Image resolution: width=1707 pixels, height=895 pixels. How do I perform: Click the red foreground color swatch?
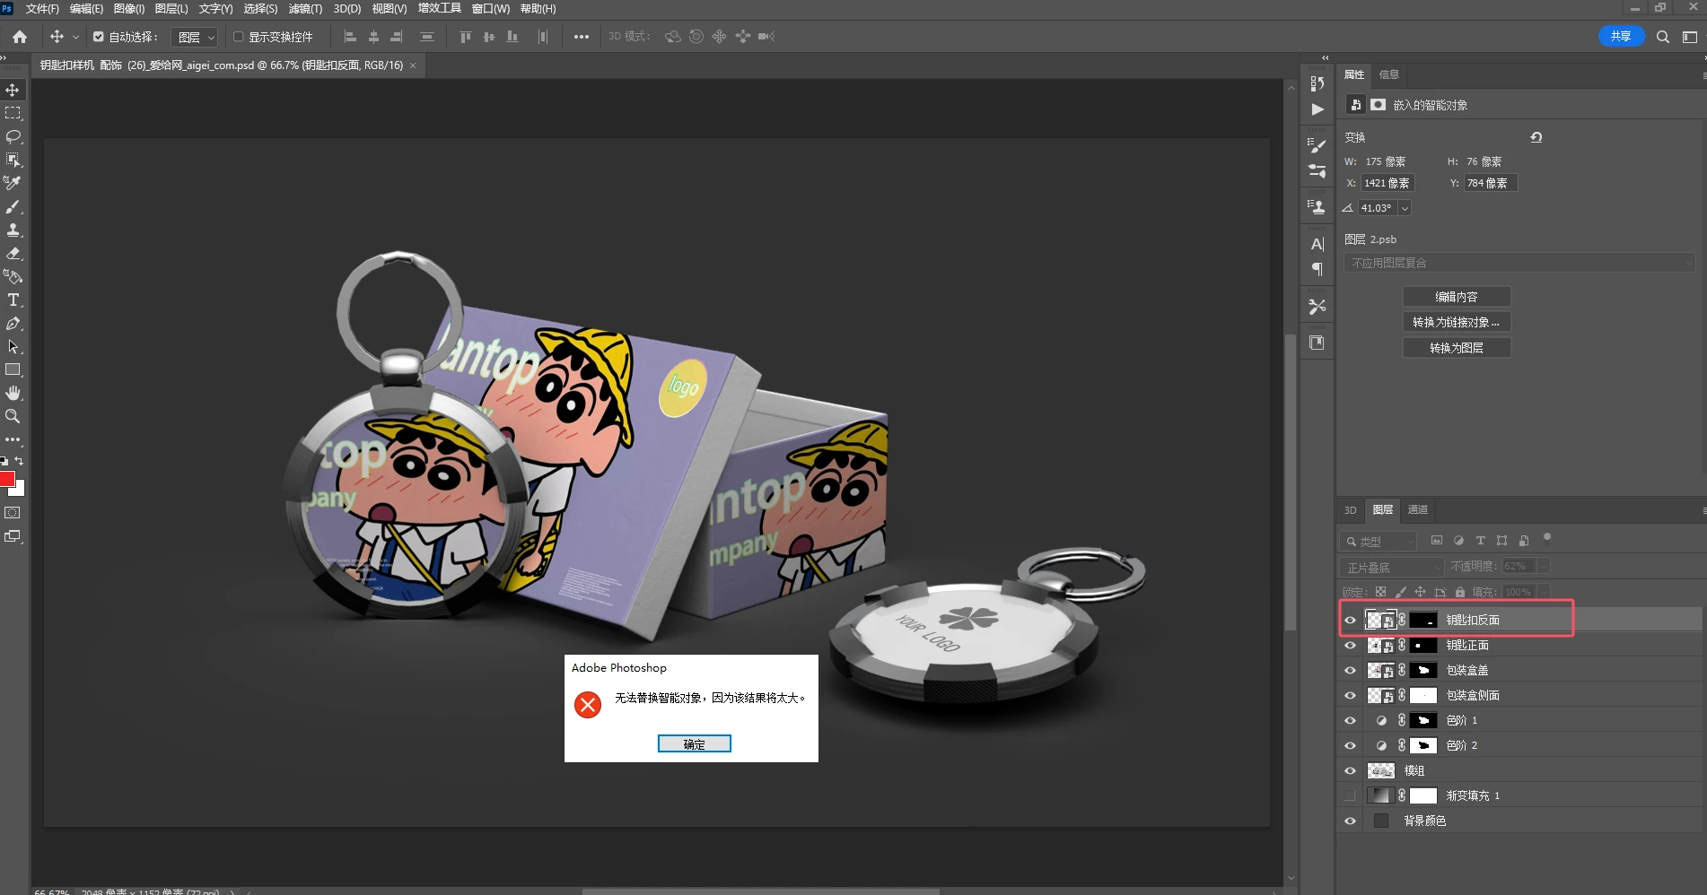6,479
